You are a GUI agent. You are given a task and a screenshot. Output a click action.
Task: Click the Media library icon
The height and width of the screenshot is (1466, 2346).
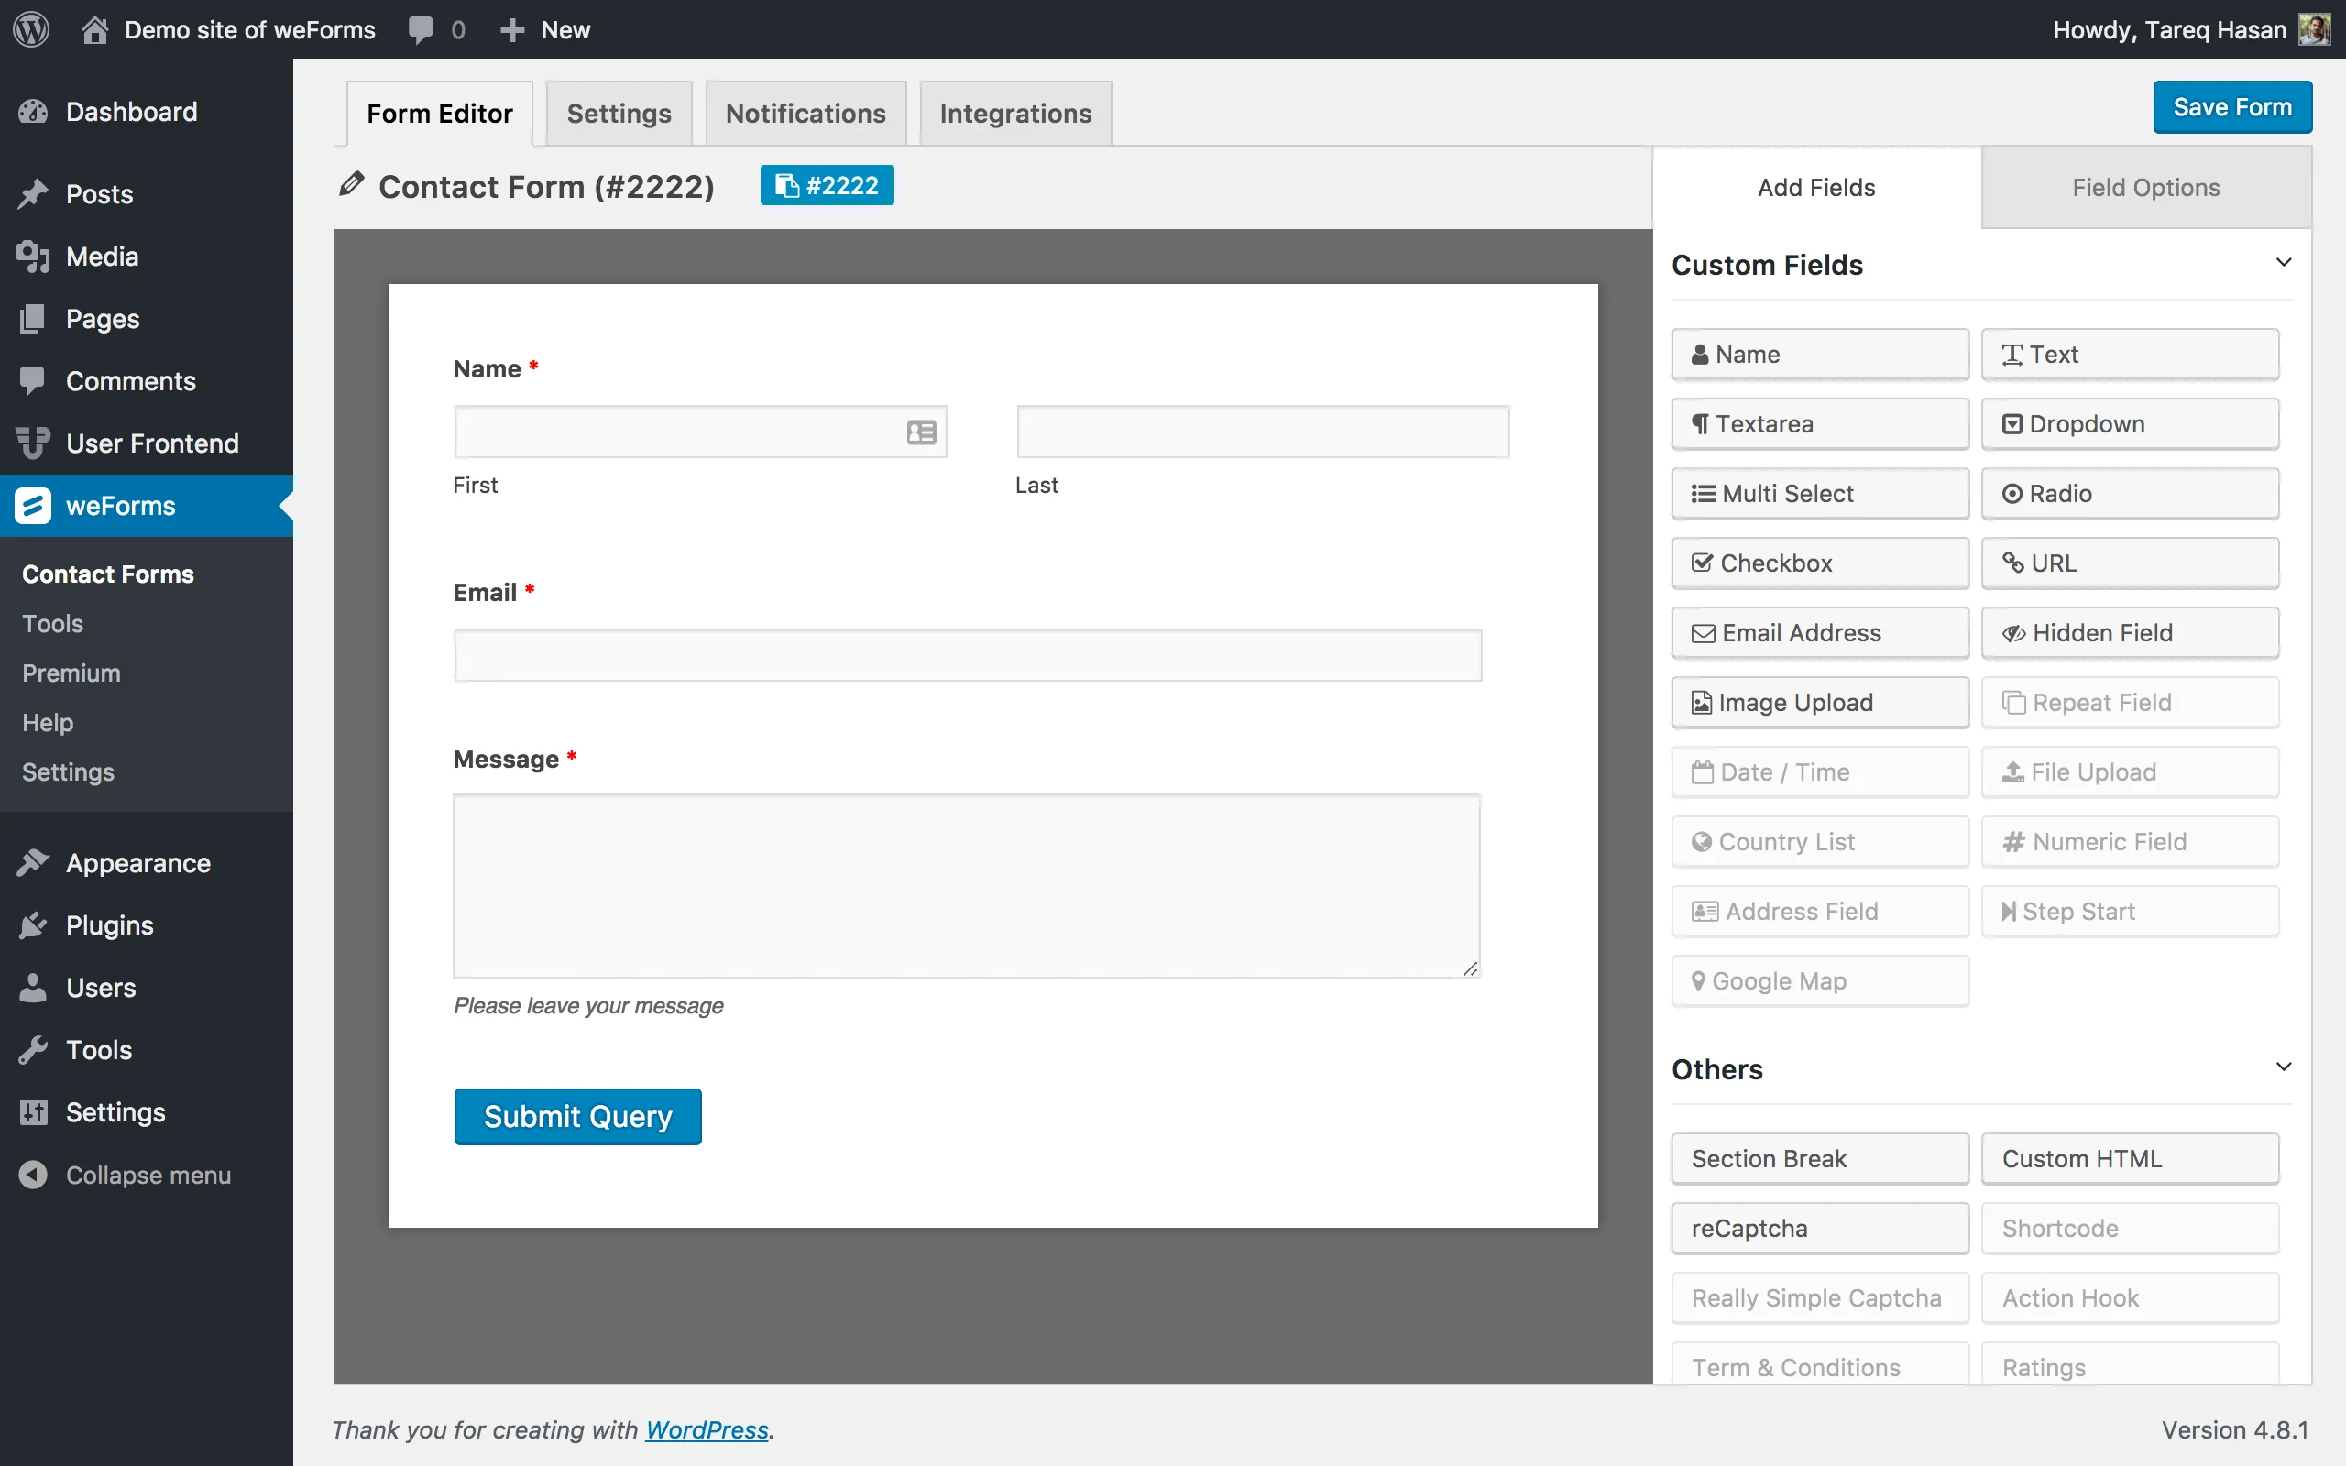[35, 256]
